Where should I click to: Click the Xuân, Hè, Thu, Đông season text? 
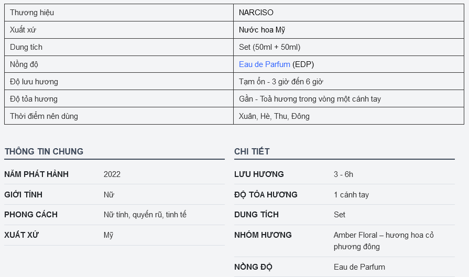click(274, 116)
